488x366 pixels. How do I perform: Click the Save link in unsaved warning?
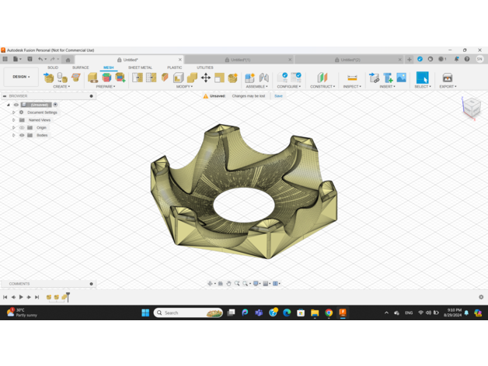tap(278, 96)
